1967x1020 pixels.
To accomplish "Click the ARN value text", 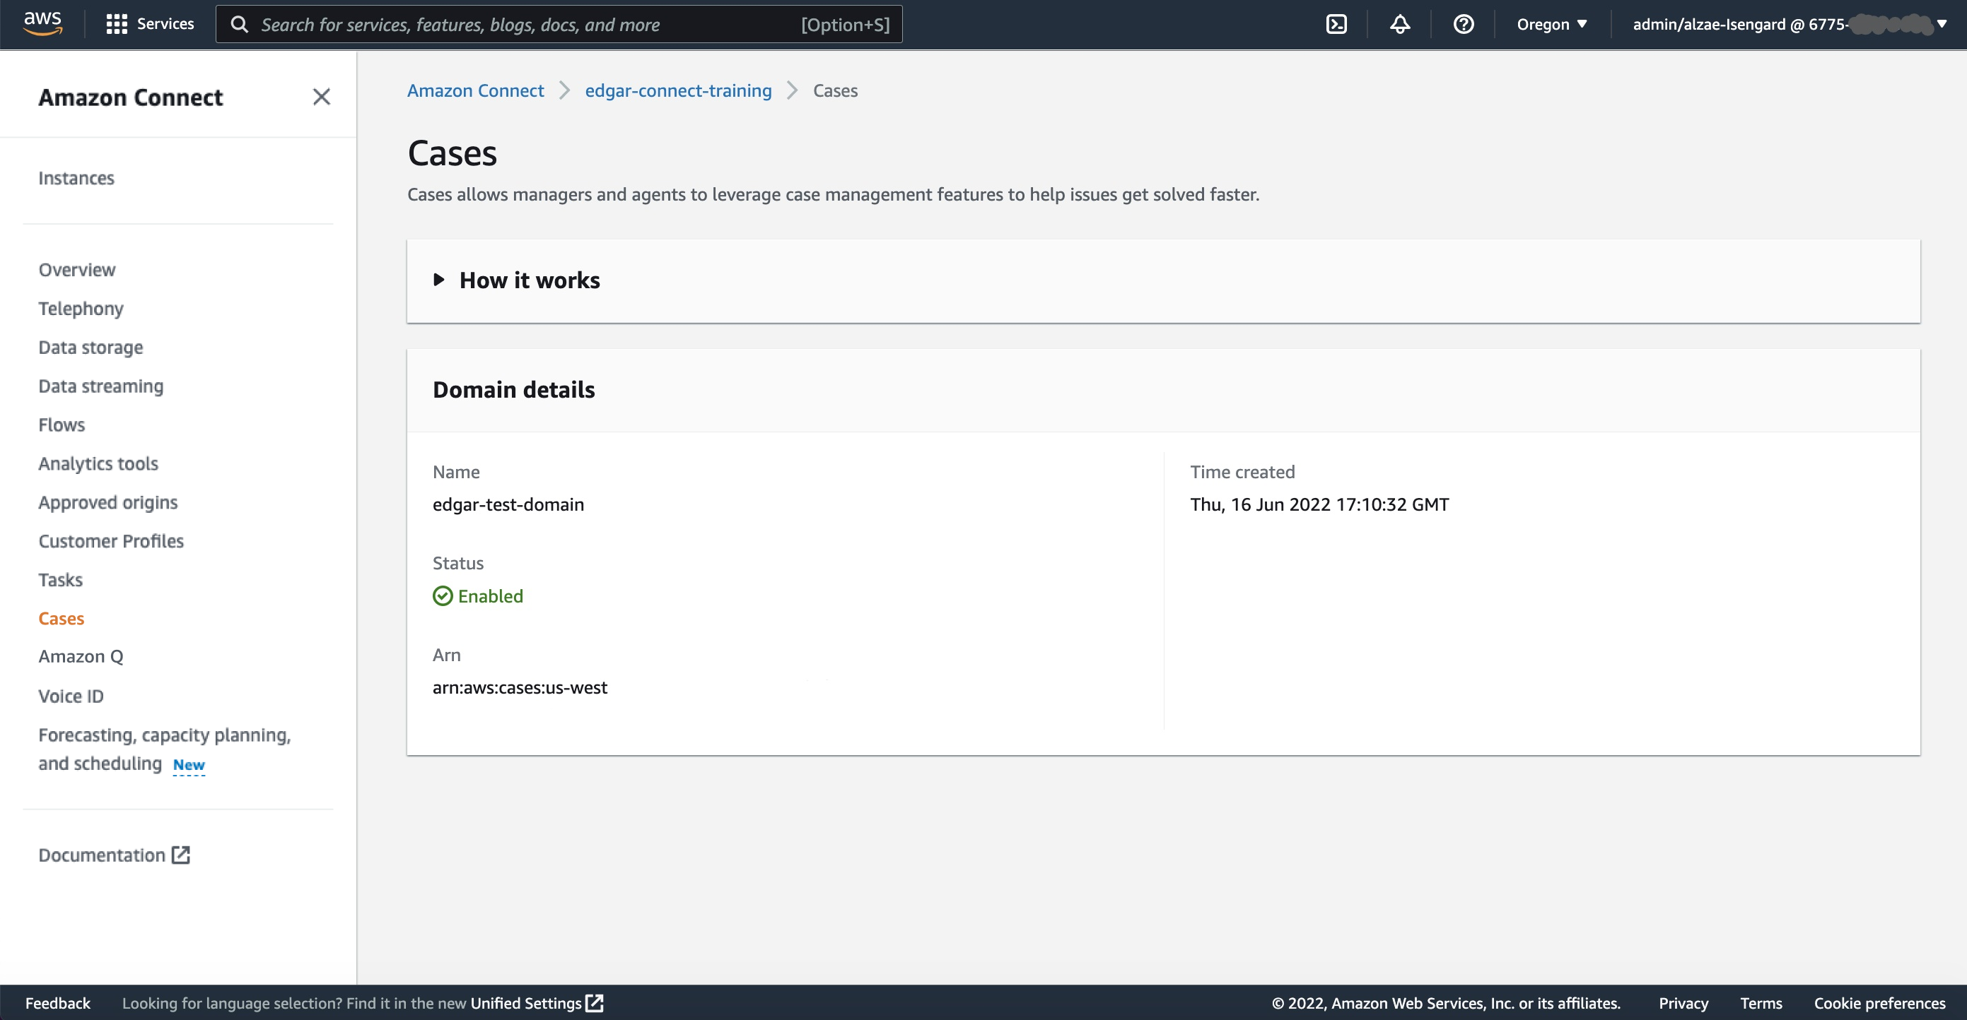I will [520, 687].
